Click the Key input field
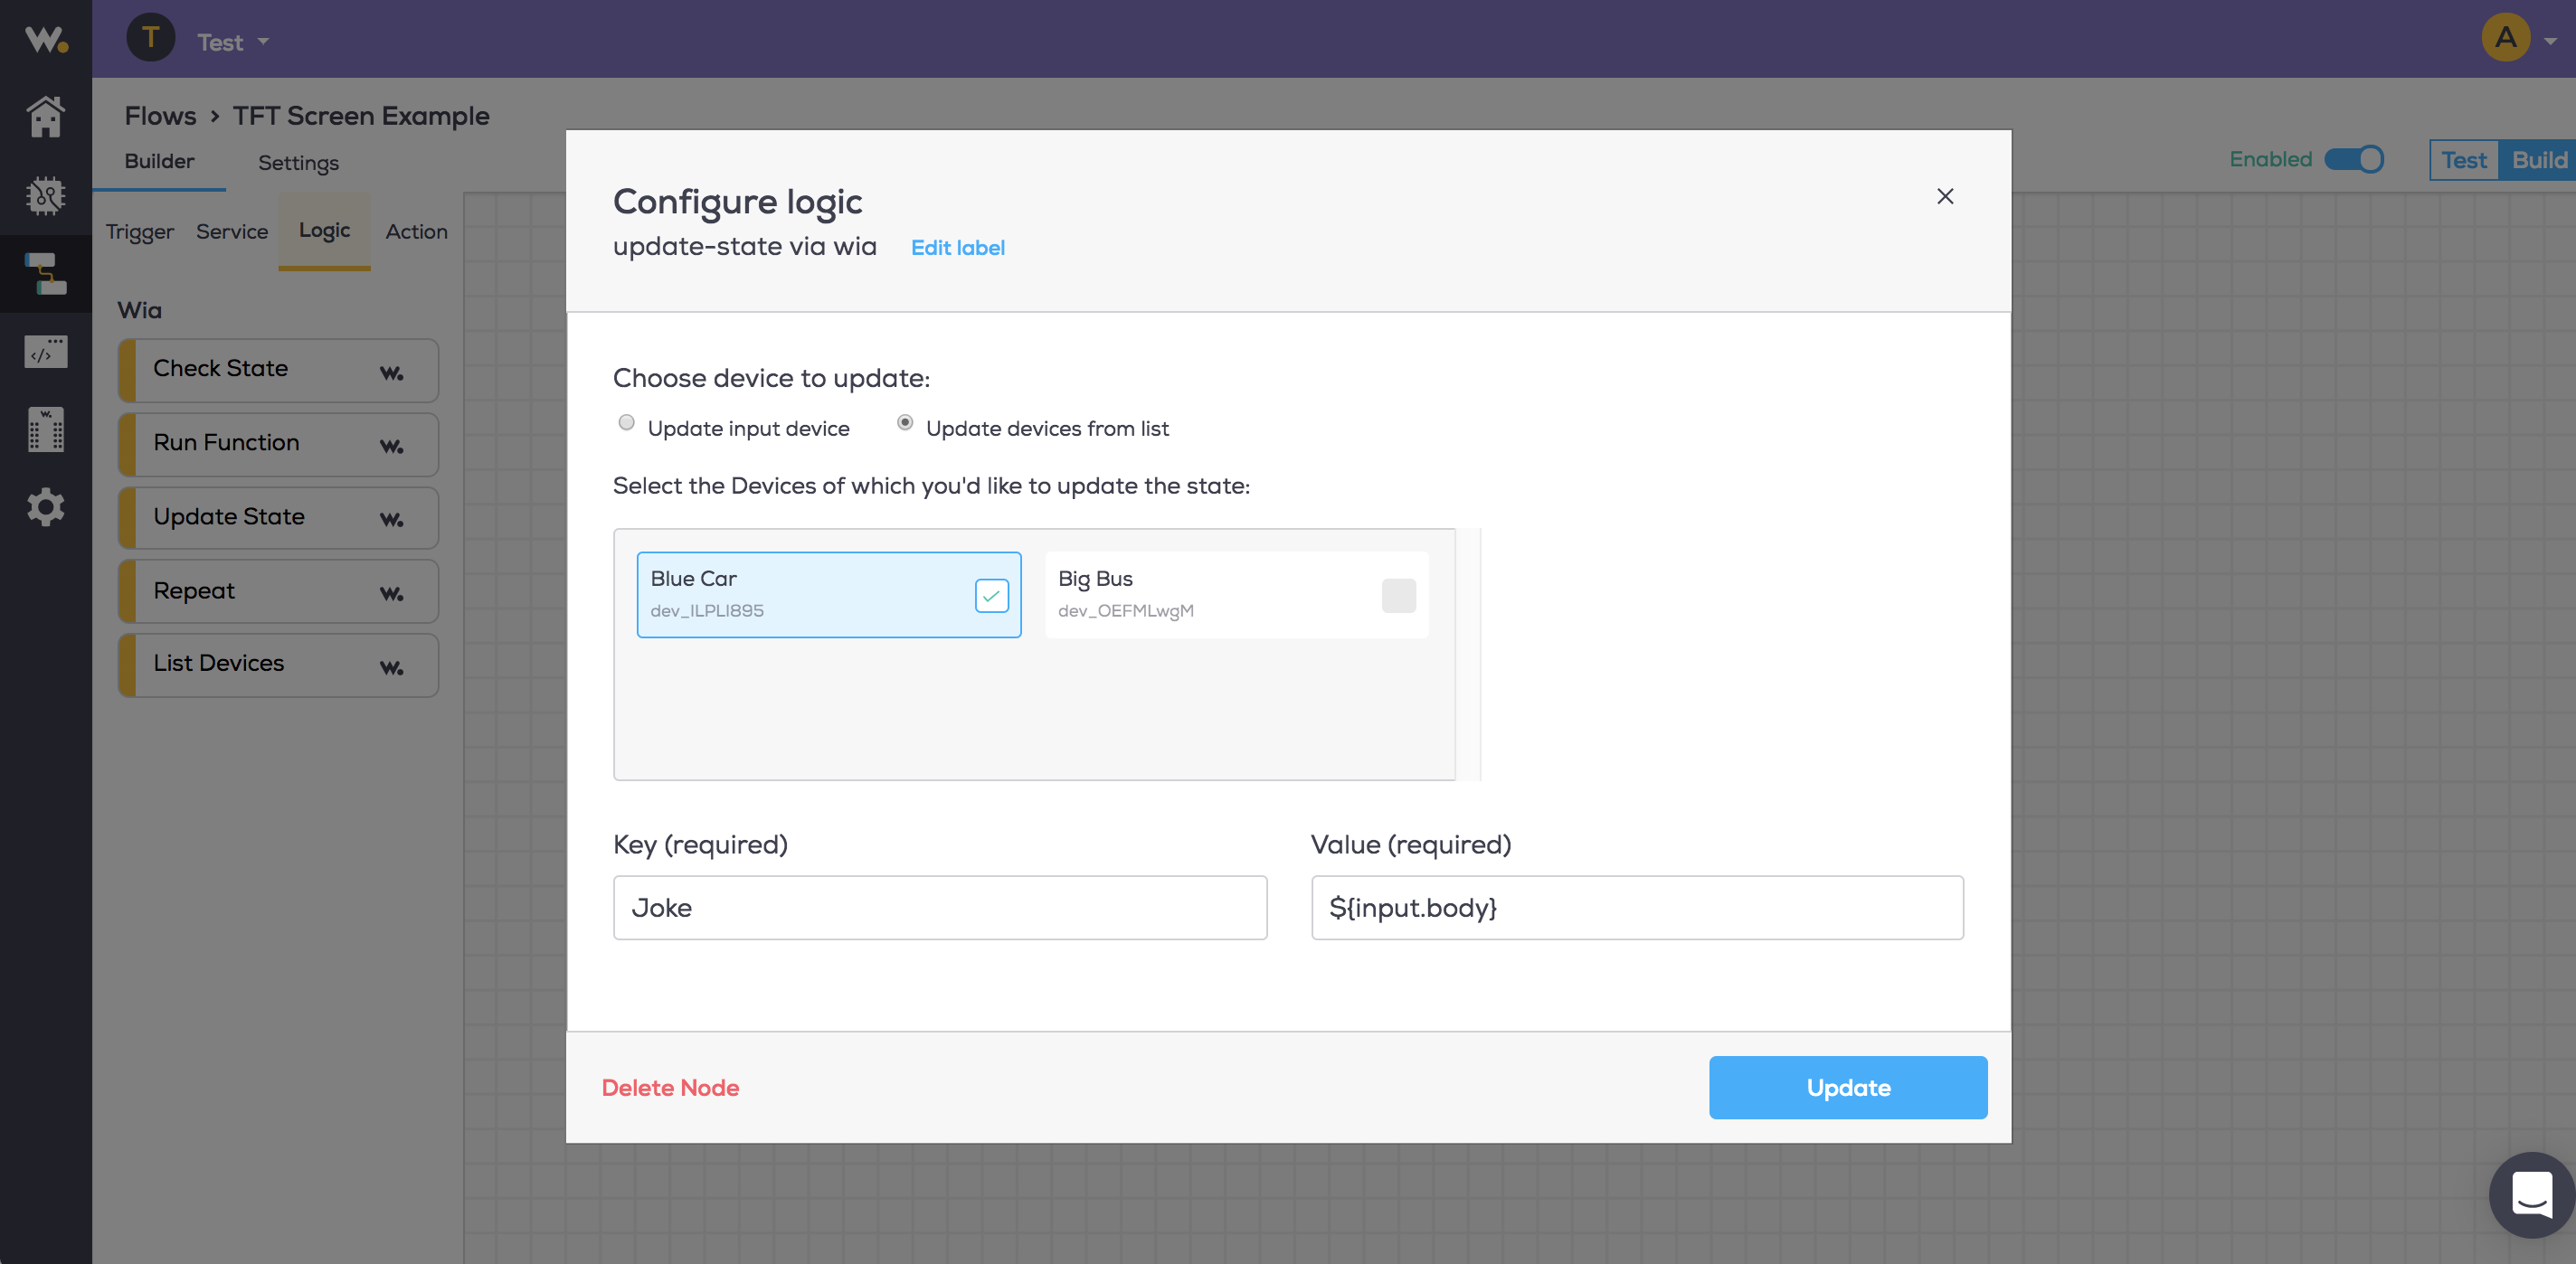The image size is (2576, 1264). [939, 907]
